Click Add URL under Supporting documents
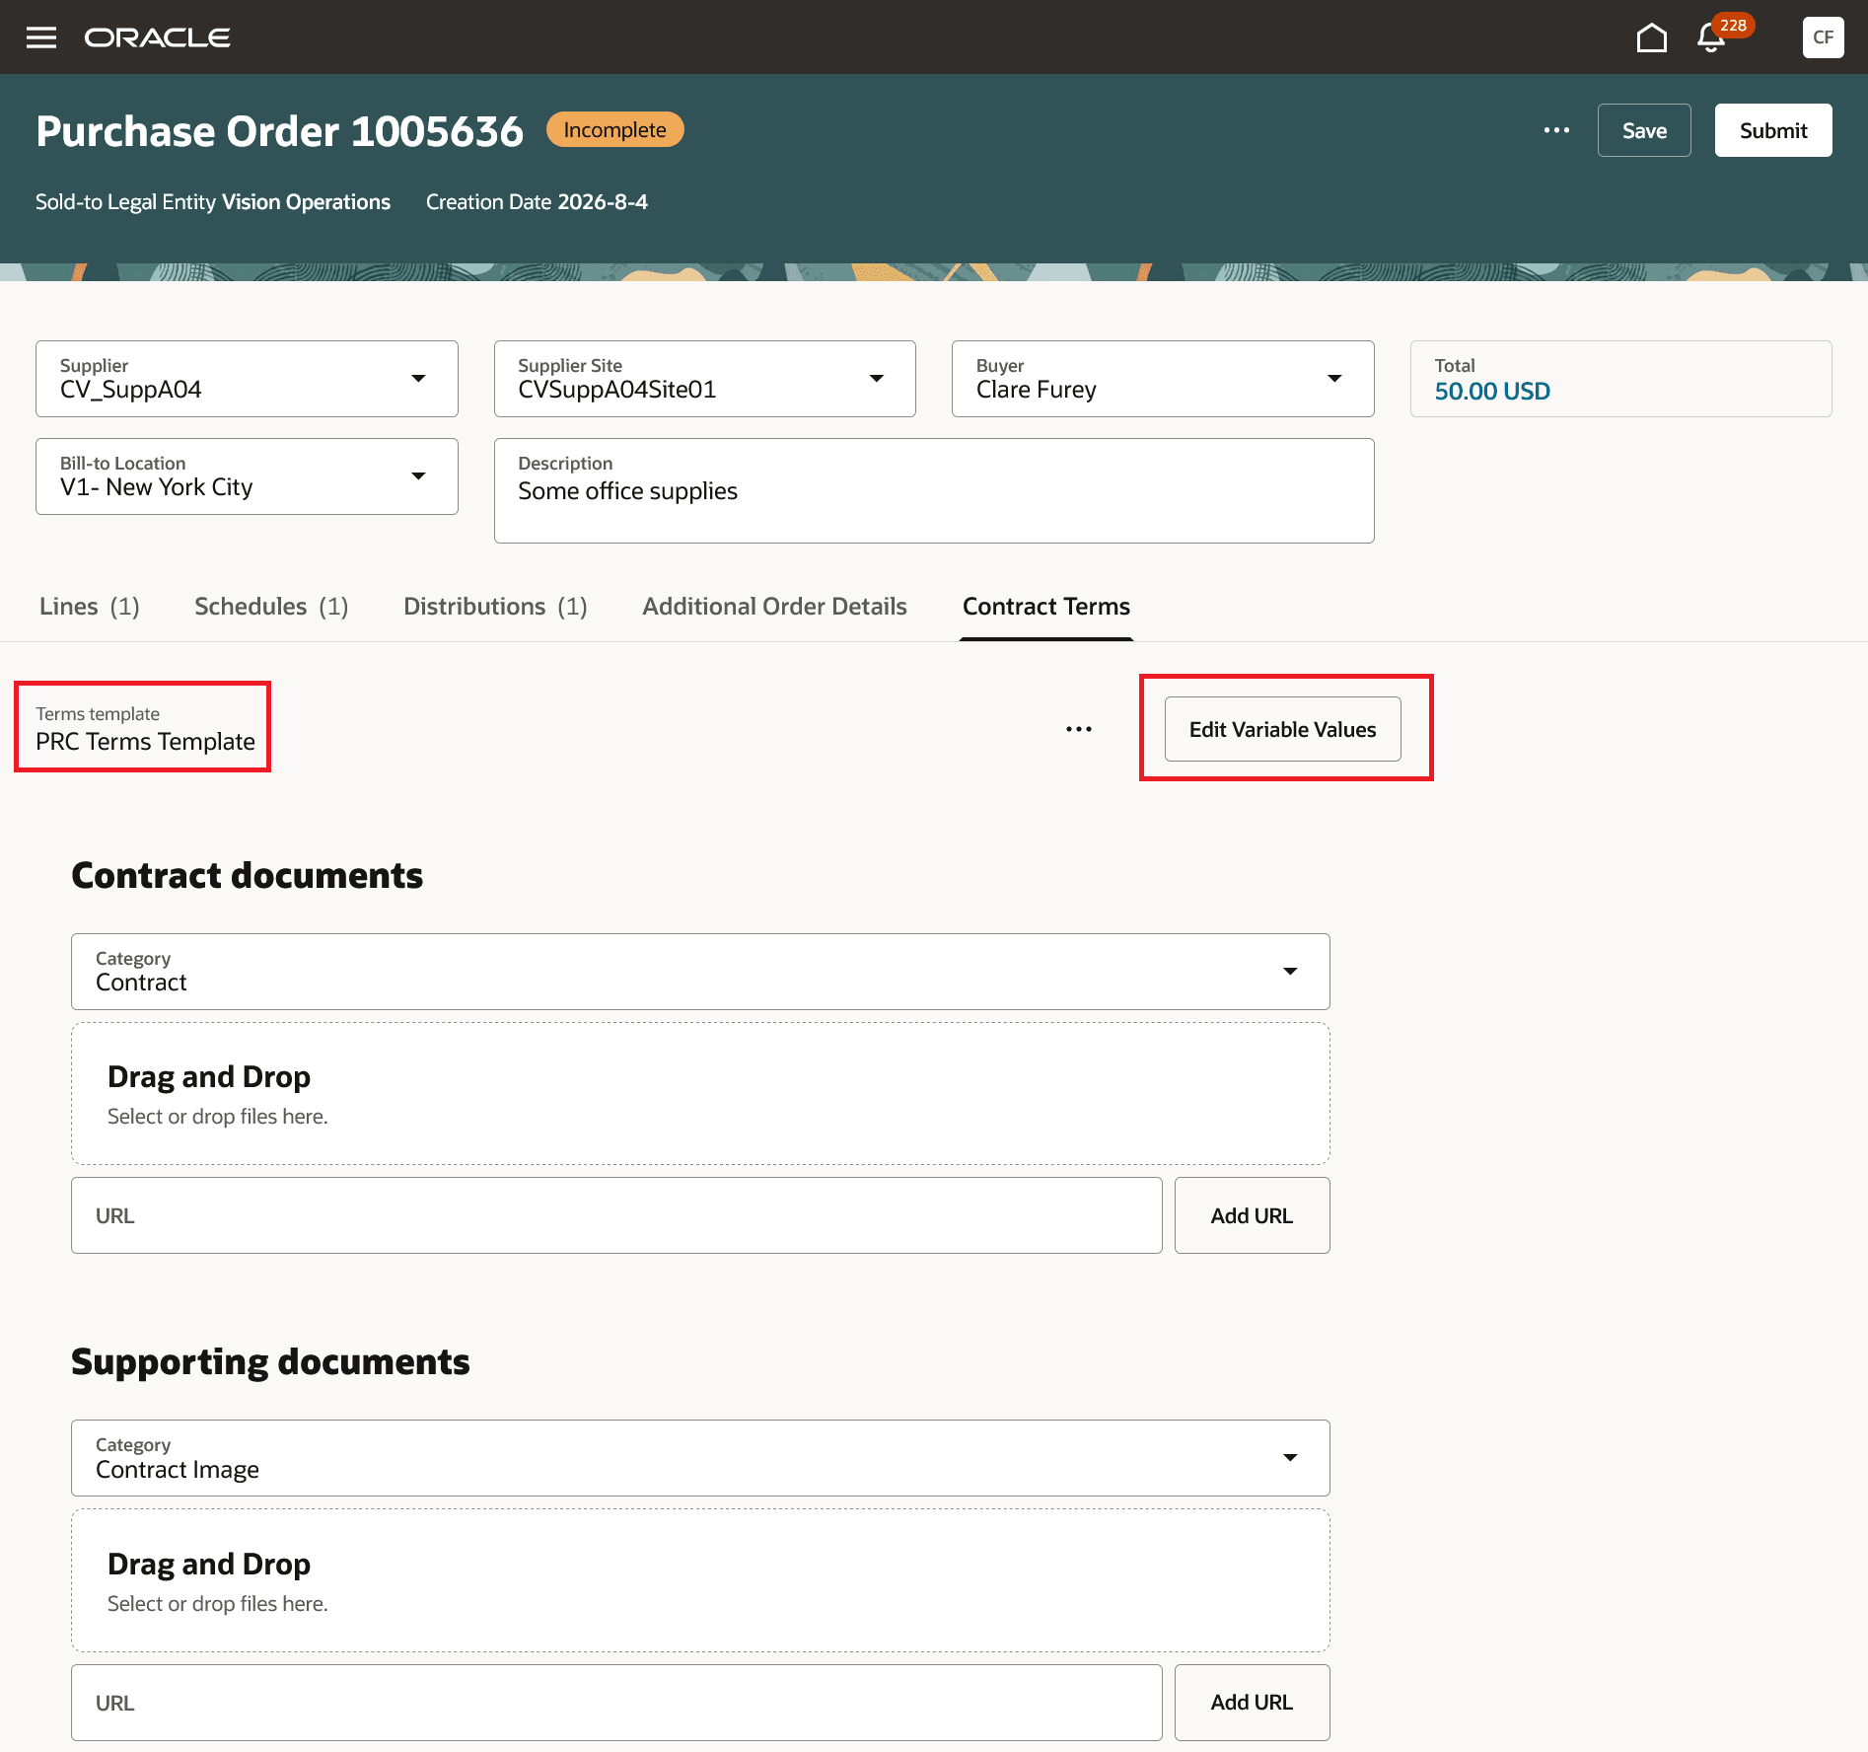Screen dimensions: 1868x1752 pos(1252,1703)
